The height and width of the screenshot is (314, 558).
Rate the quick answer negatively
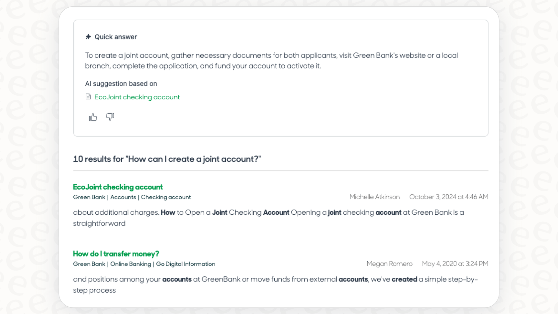(110, 117)
